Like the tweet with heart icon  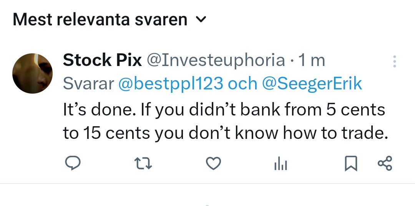pyautogui.click(x=213, y=163)
